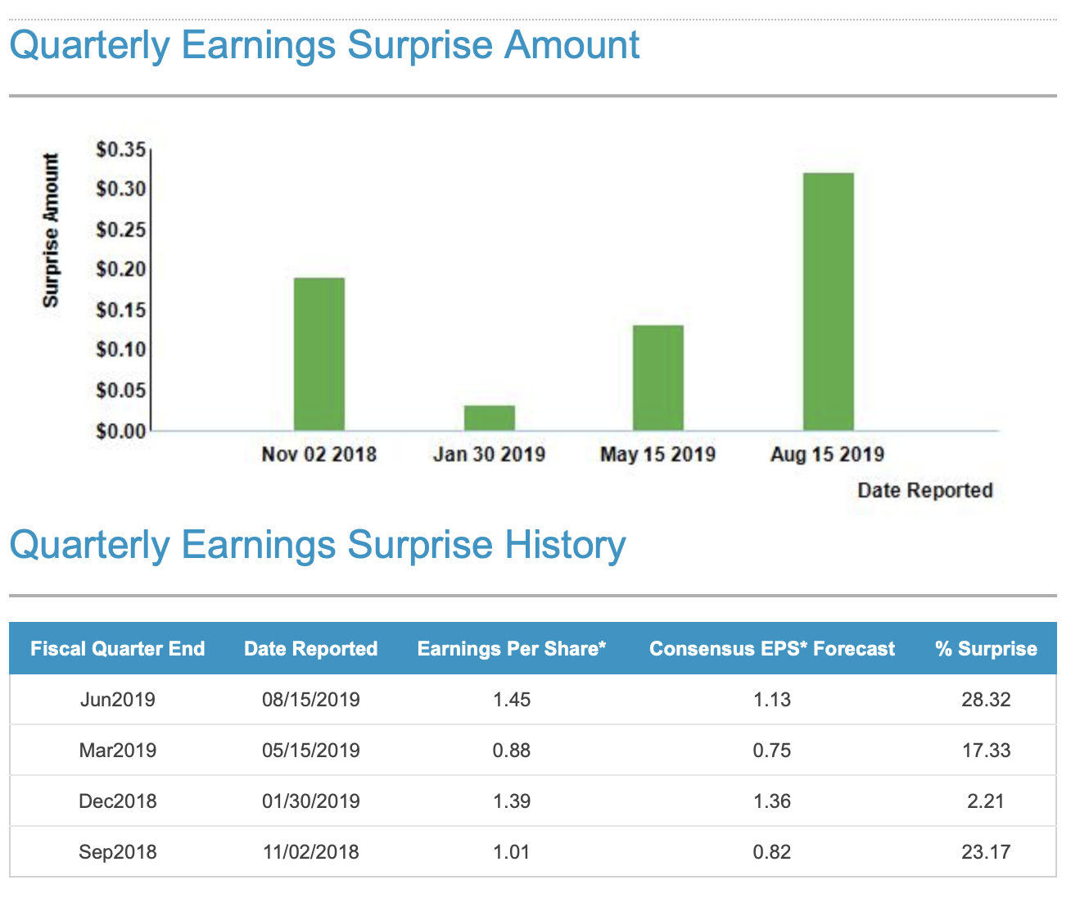
Task: Click the 23.17 percent surprise value
Action: click(987, 852)
